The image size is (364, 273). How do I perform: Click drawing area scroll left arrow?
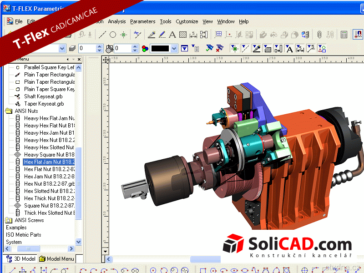109,259
